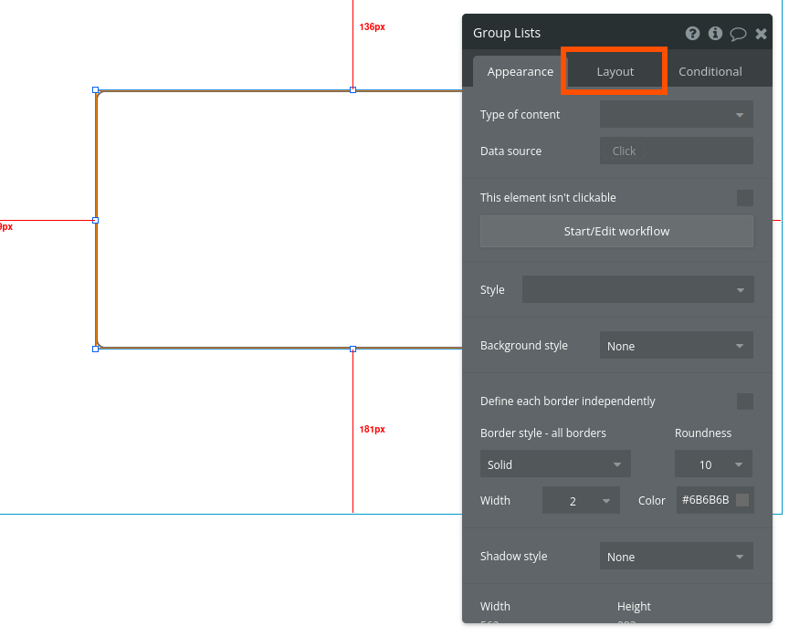Click the left-middle handle of the group
The image size is (789, 636).
coord(96,220)
